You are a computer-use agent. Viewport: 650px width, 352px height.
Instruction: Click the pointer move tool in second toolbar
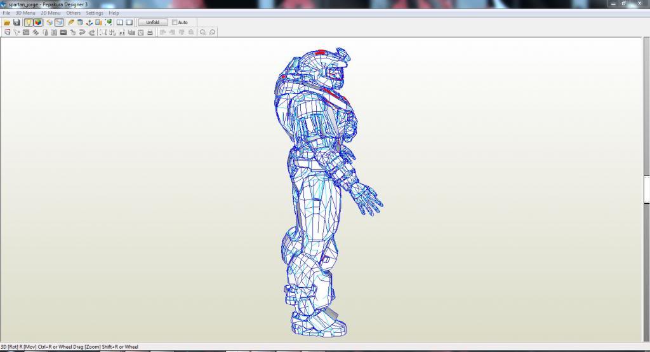pos(17,32)
